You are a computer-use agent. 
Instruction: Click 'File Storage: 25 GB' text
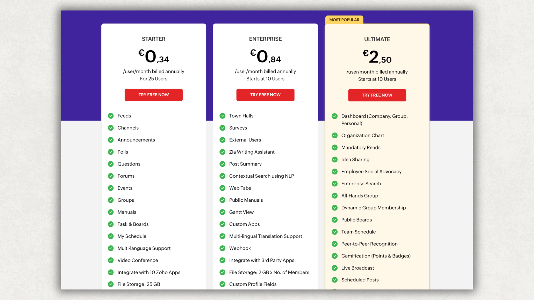click(139, 284)
